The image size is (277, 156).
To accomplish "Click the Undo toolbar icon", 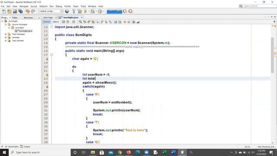I will coord(27,11).
